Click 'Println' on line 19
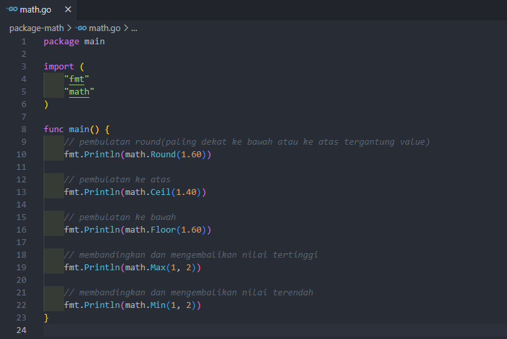 pos(102,268)
